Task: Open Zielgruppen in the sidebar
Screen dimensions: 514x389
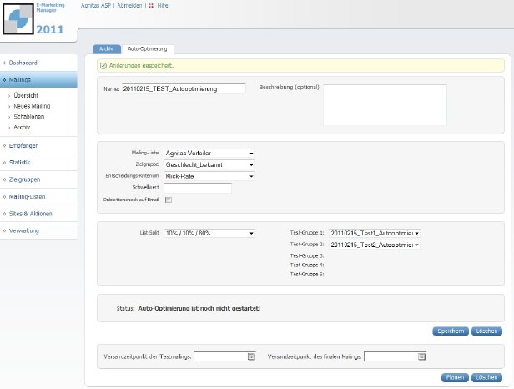Action: pyautogui.click(x=38, y=179)
